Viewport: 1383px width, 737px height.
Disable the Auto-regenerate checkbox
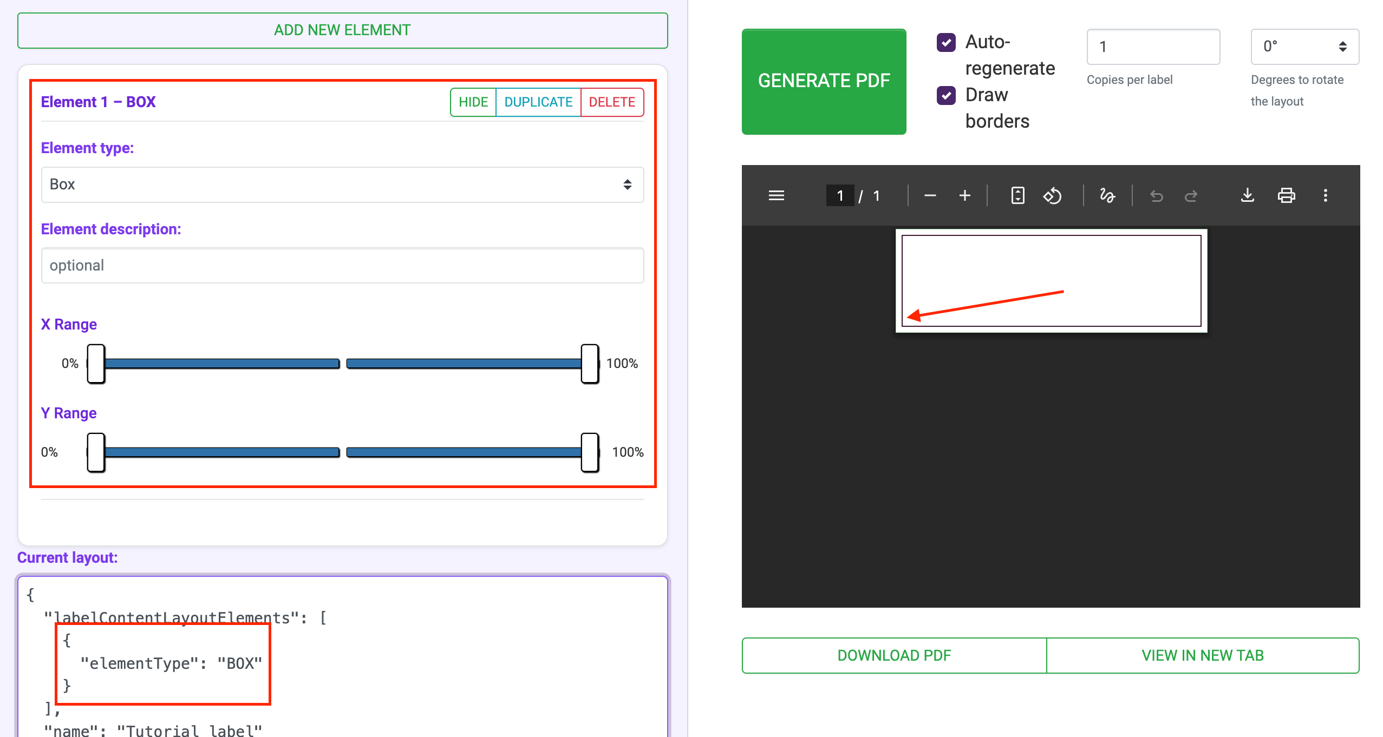coord(946,42)
